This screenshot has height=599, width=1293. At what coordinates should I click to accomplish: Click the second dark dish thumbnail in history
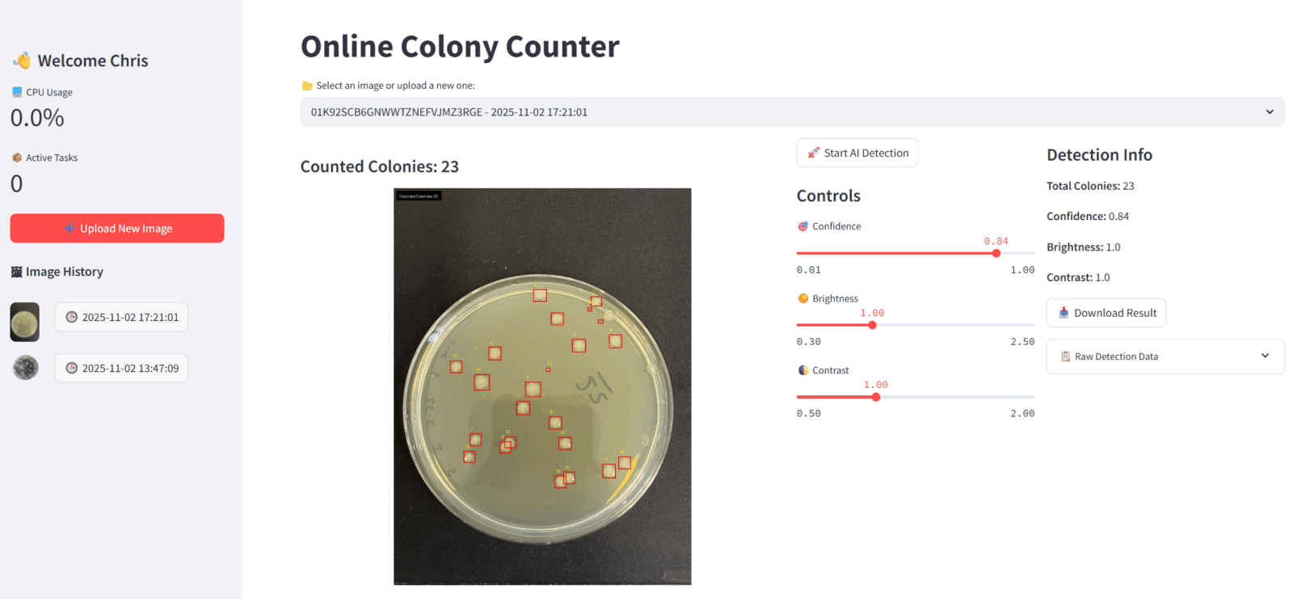click(26, 368)
